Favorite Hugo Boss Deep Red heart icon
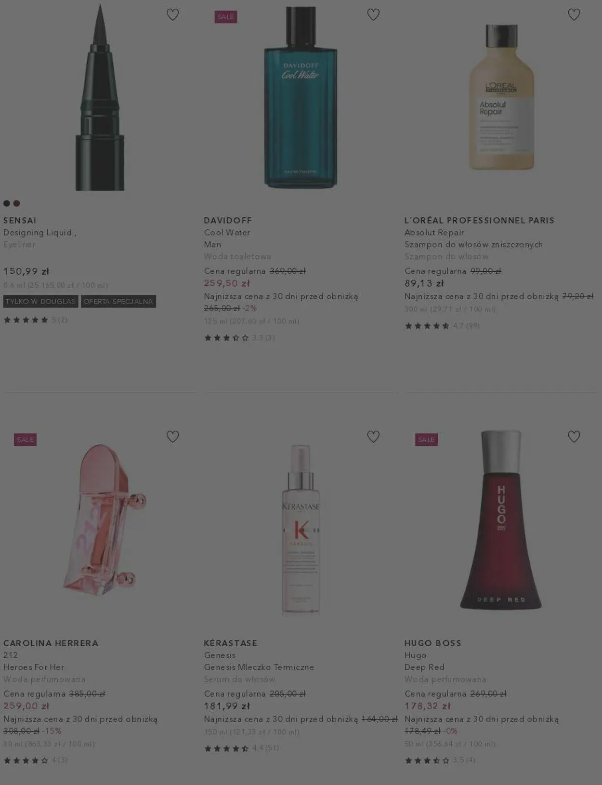 click(574, 437)
